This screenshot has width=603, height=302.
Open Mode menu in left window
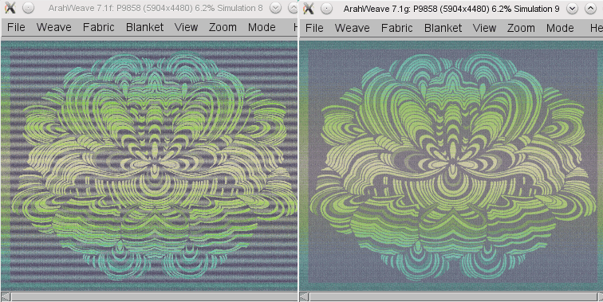point(262,27)
